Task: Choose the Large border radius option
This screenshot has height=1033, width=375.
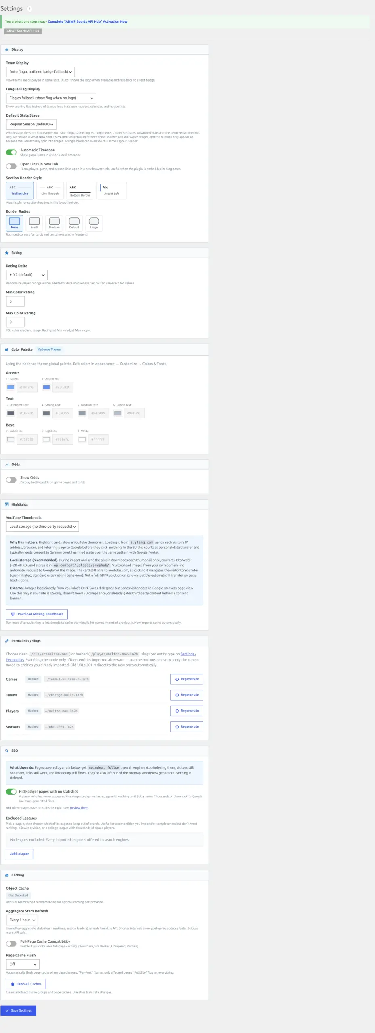Action: click(x=94, y=223)
